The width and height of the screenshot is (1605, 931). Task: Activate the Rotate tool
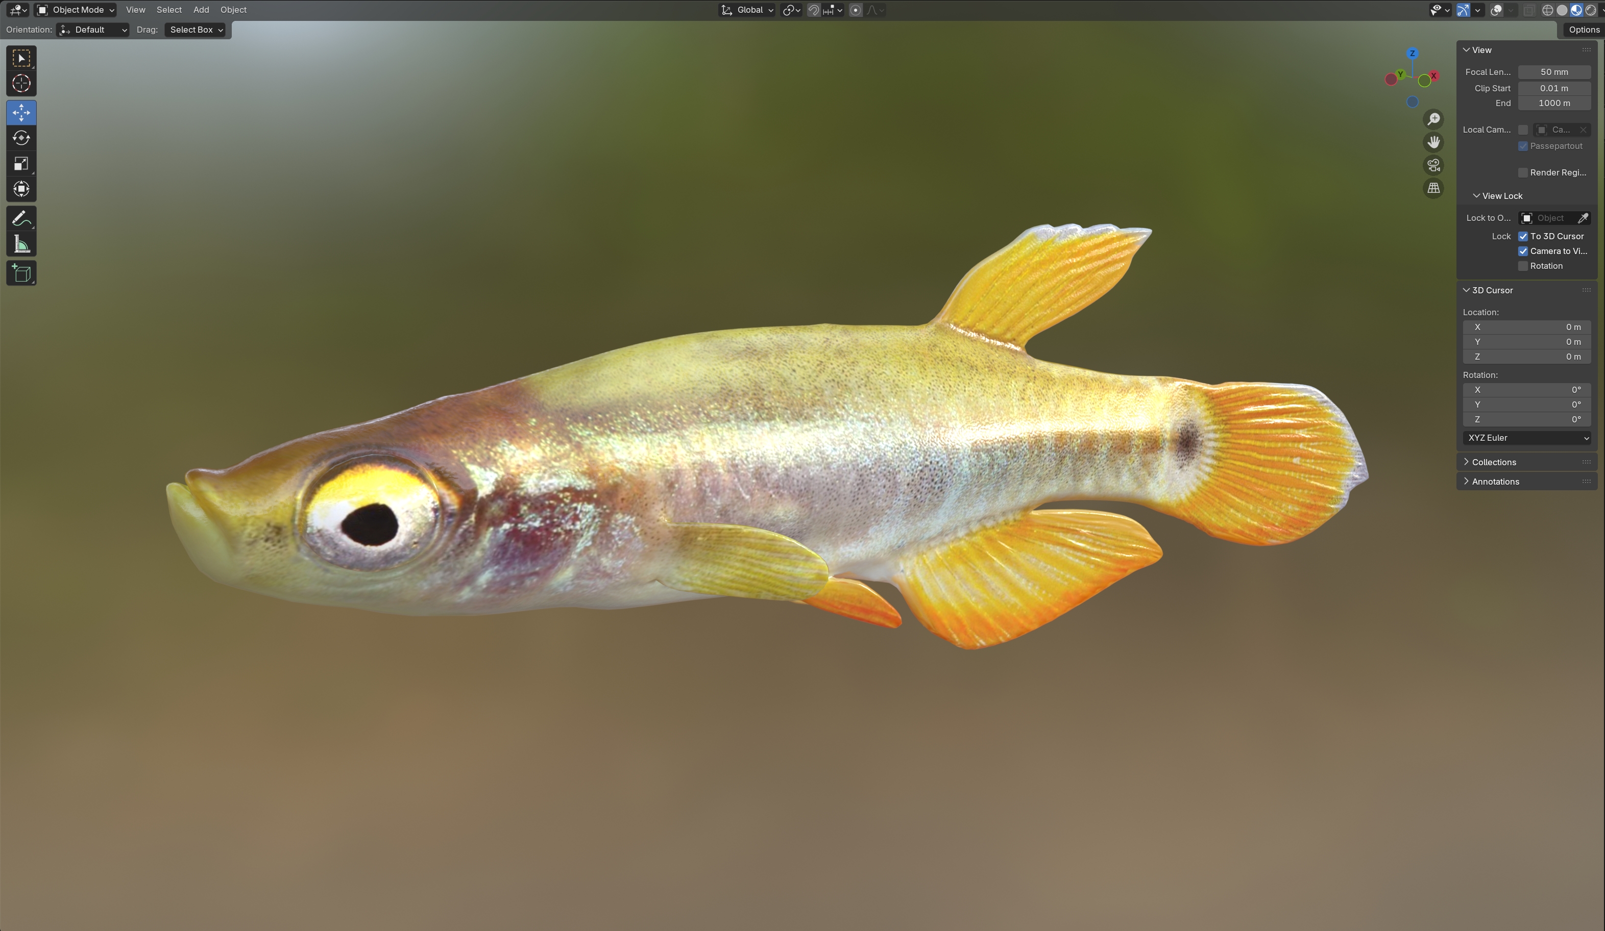click(x=21, y=138)
